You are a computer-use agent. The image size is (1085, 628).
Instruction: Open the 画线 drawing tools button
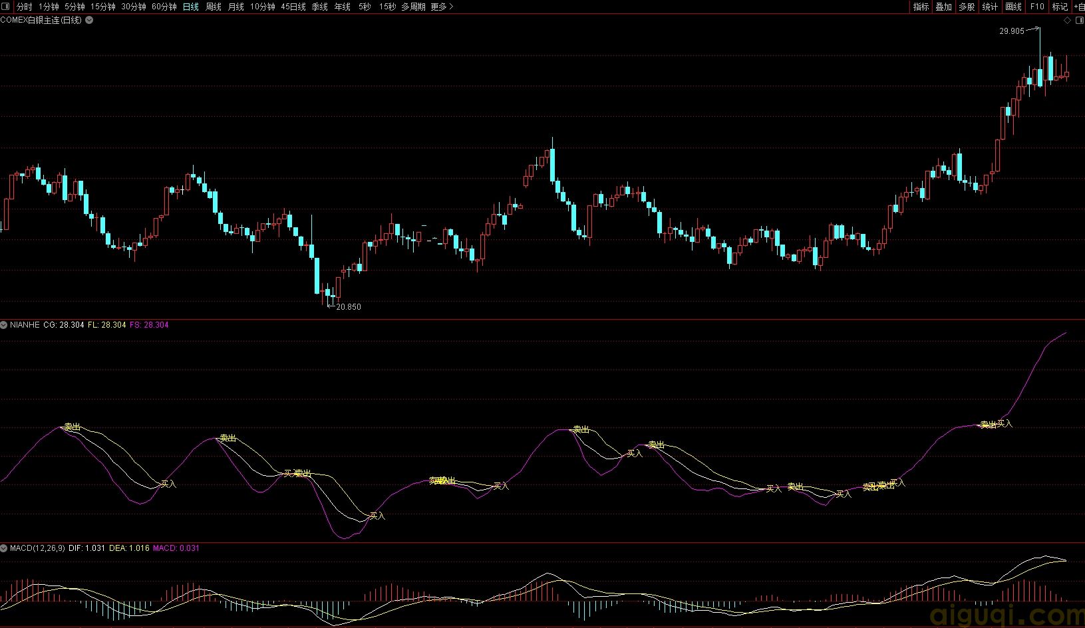tap(1013, 7)
